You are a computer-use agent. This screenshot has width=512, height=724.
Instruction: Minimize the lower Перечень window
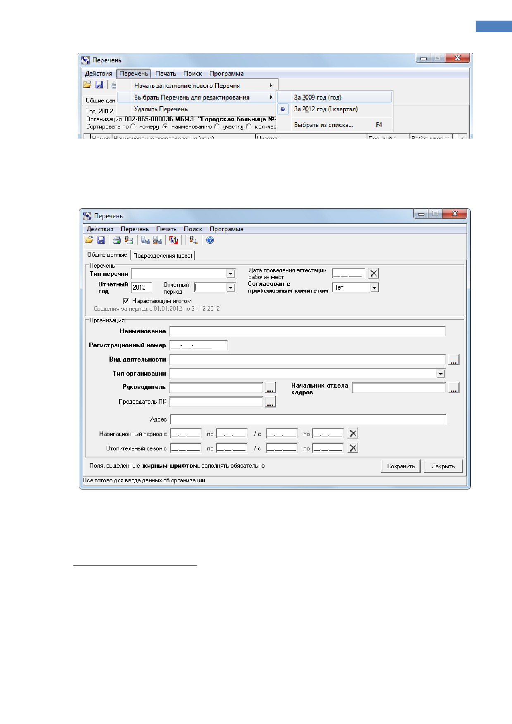(x=421, y=214)
